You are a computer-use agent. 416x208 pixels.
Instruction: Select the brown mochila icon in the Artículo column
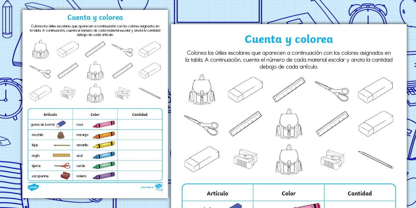coord(61,135)
